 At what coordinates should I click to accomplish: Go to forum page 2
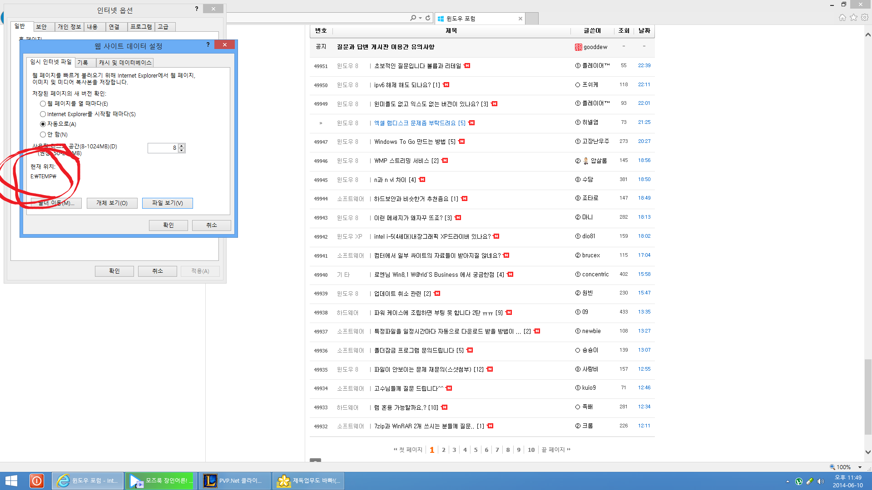coord(444,450)
